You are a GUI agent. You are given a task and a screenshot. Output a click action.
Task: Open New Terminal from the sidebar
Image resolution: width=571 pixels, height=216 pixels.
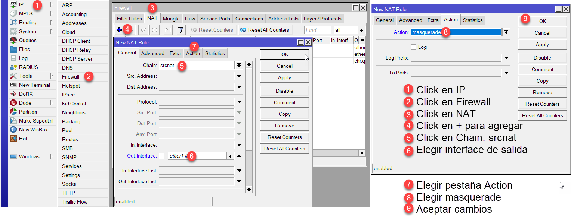click(13, 85)
